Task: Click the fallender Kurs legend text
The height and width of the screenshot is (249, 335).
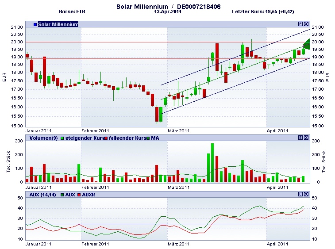Action: coord(127,138)
